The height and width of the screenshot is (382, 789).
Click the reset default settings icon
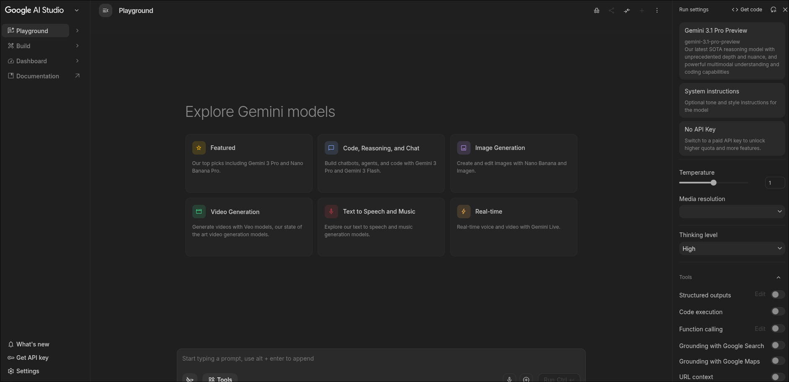pyautogui.click(x=773, y=10)
